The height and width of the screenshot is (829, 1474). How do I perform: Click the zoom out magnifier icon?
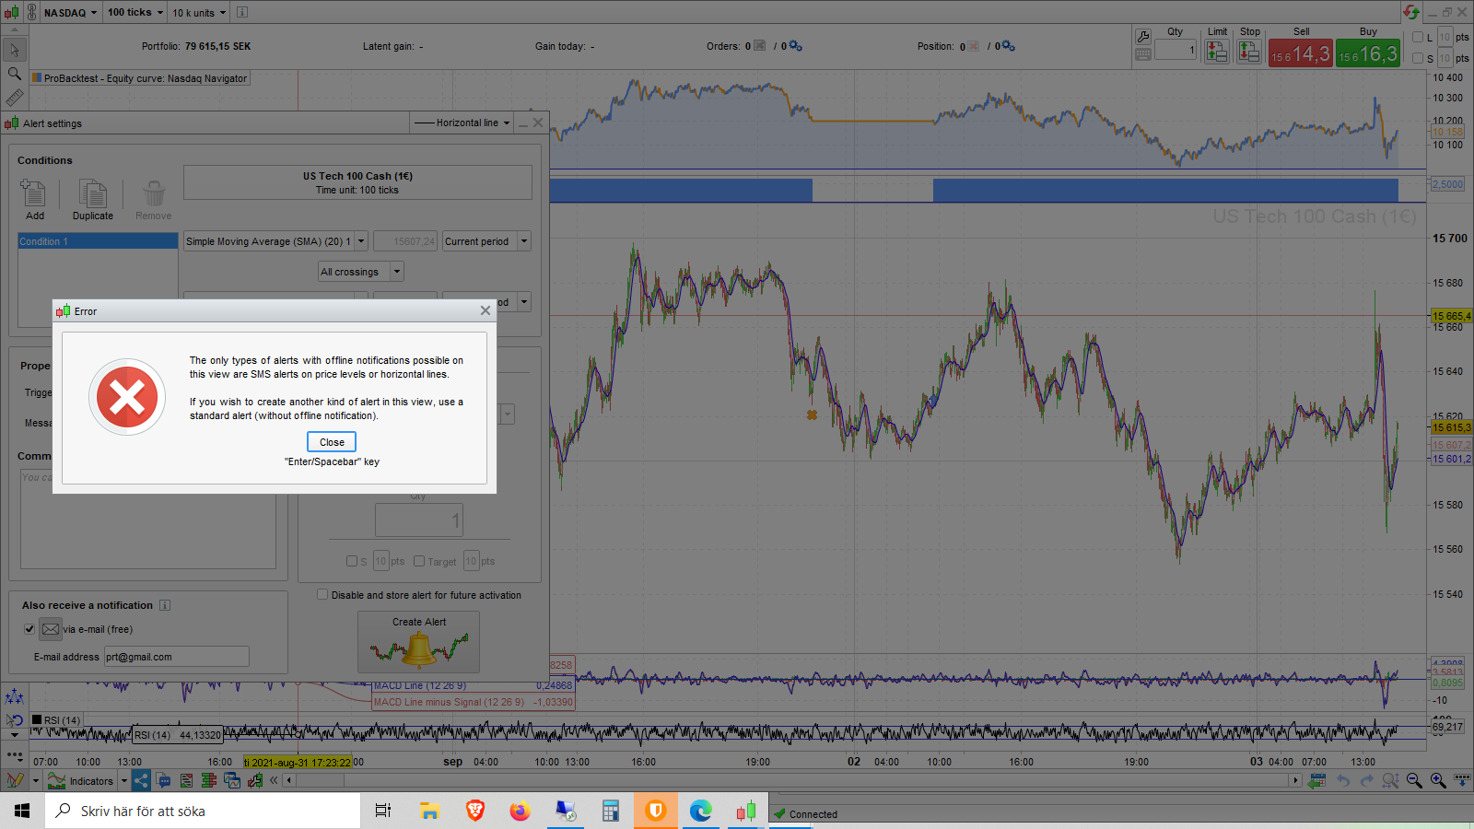click(x=1413, y=781)
